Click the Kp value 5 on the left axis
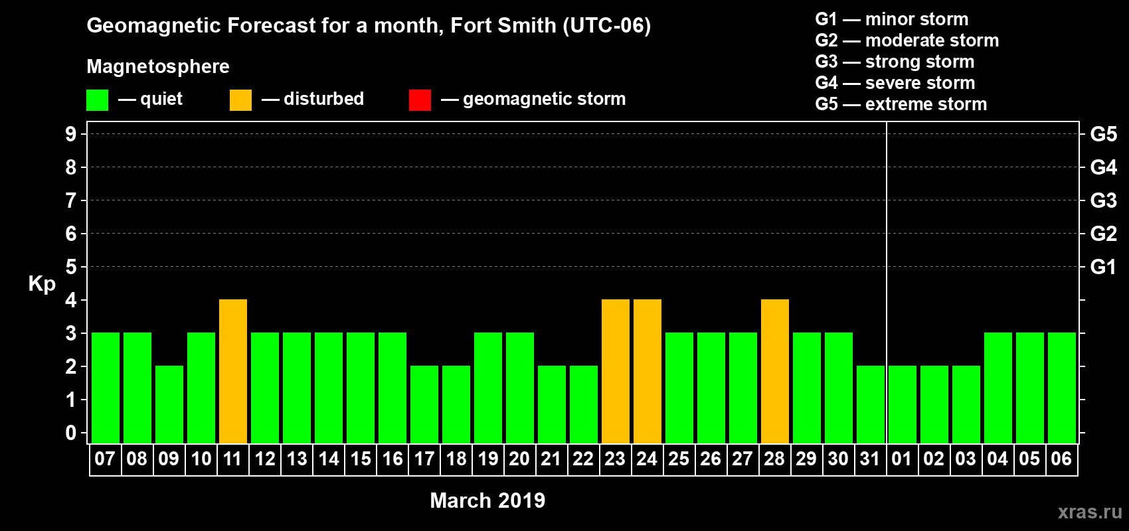1129x531 pixels. coord(71,267)
